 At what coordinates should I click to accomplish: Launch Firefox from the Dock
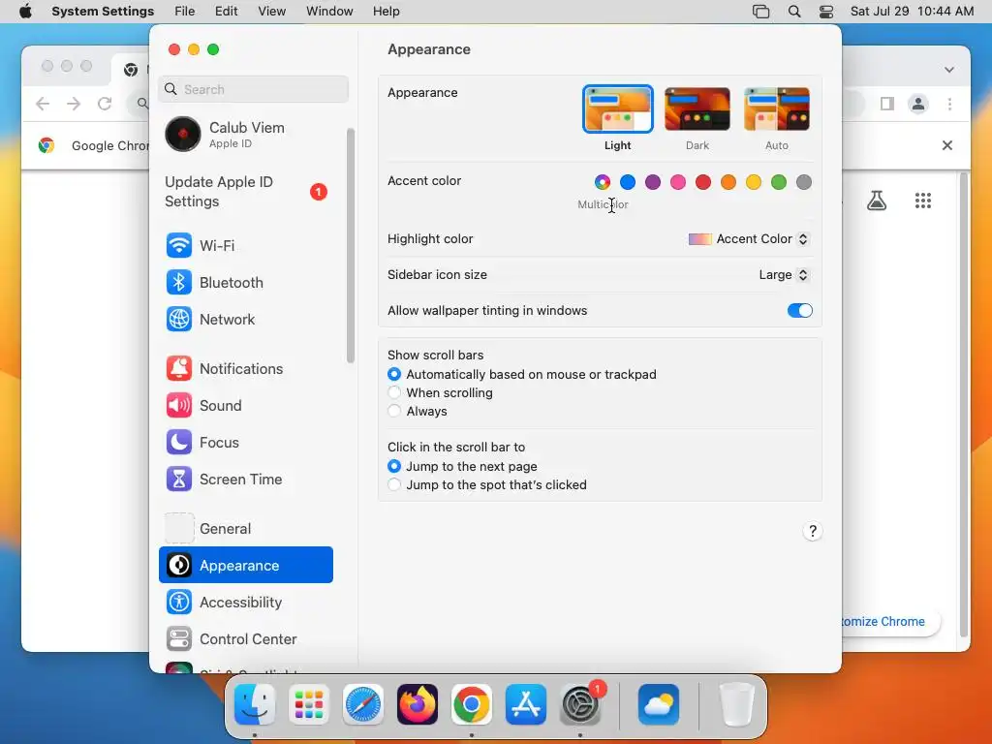click(418, 704)
